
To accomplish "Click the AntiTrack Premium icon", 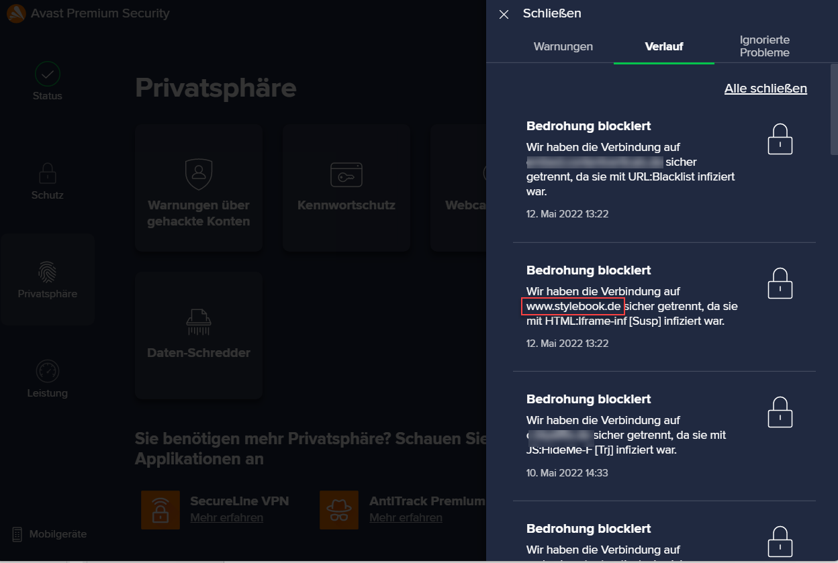I will tap(339, 510).
